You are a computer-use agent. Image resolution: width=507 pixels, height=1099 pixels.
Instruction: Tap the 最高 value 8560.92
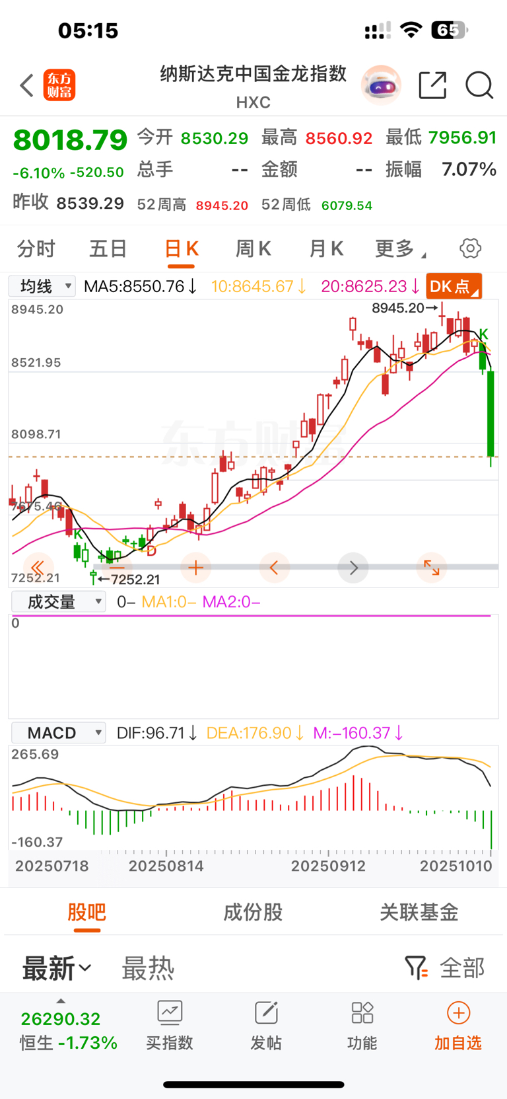coord(339,138)
